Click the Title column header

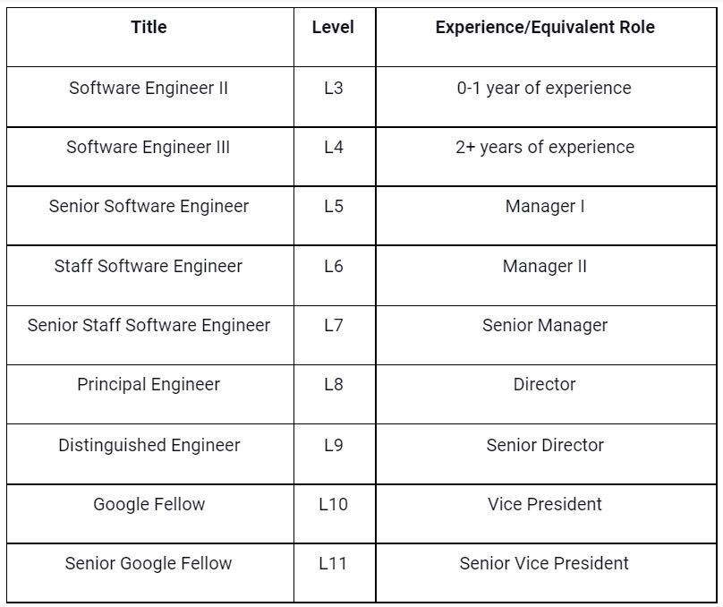149,28
